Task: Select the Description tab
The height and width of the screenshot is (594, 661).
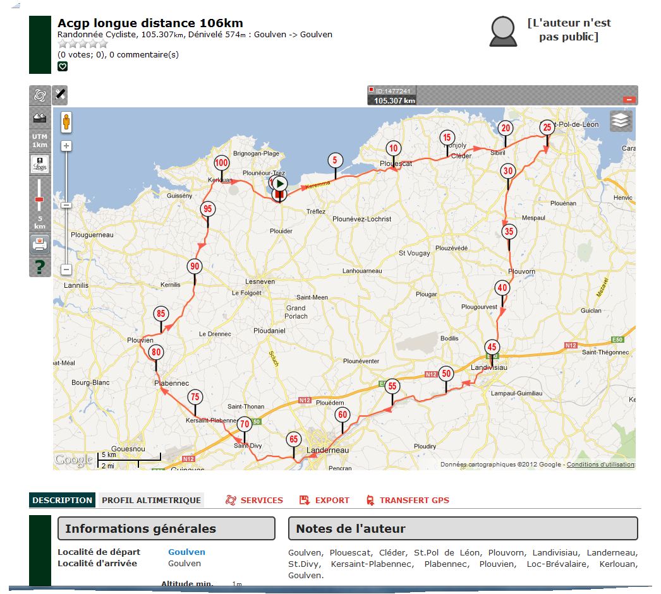Action: (62, 501)
